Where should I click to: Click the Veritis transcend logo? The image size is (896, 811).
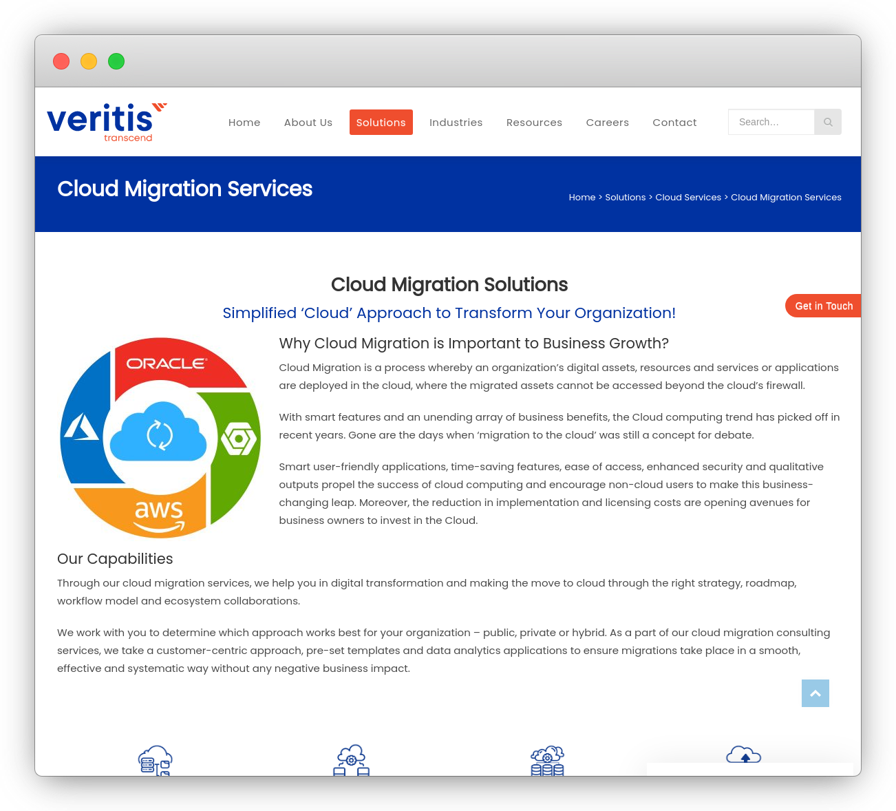107,121
